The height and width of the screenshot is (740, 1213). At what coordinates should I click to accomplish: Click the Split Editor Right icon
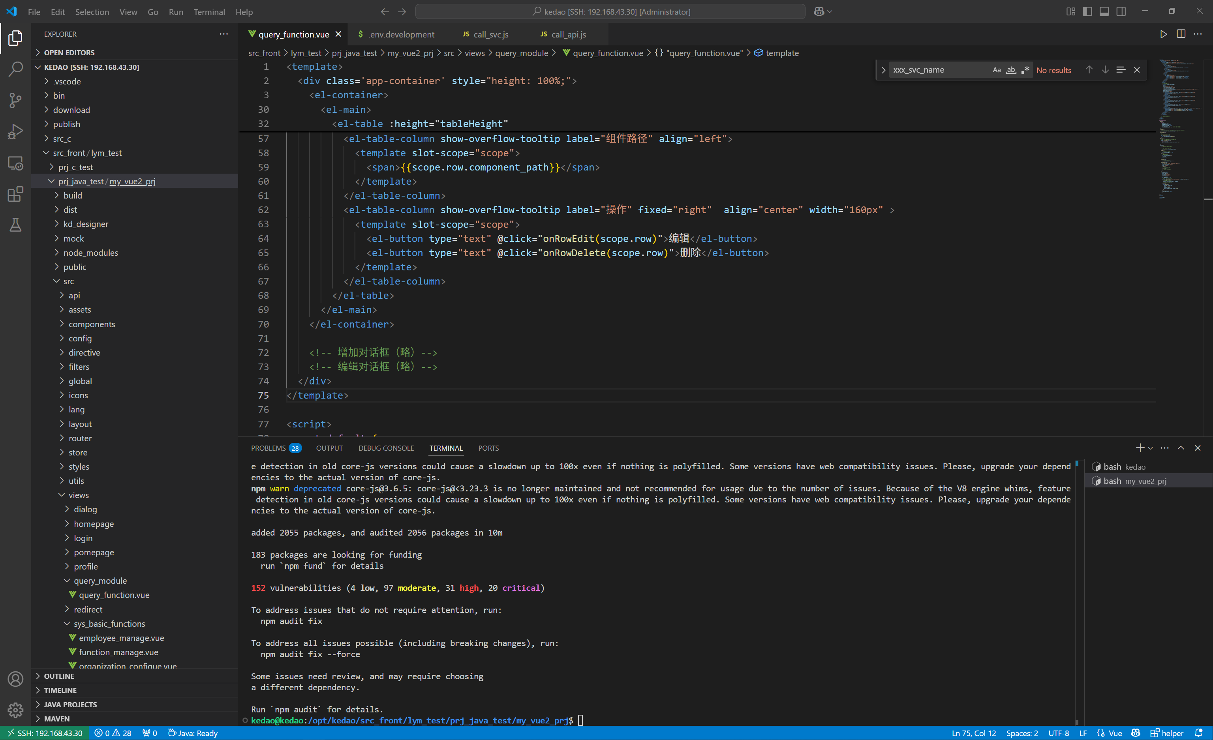click(x=1181, y=34)
